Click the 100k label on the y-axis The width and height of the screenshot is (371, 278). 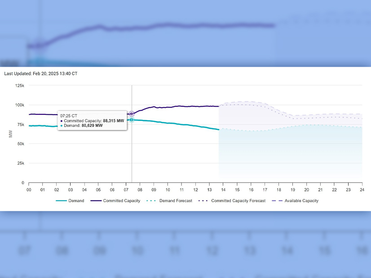point(19,105)
